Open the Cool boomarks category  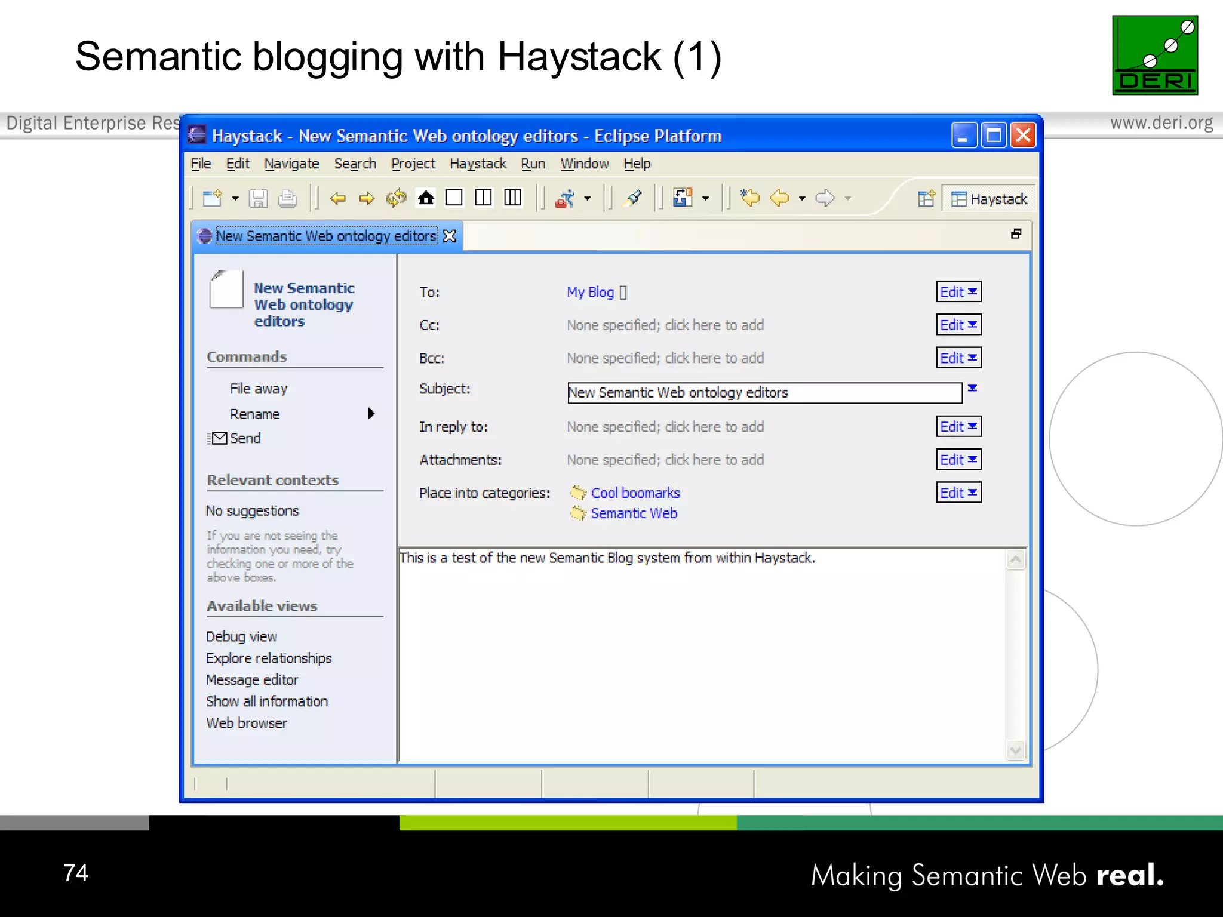click(x=635, y=493)
